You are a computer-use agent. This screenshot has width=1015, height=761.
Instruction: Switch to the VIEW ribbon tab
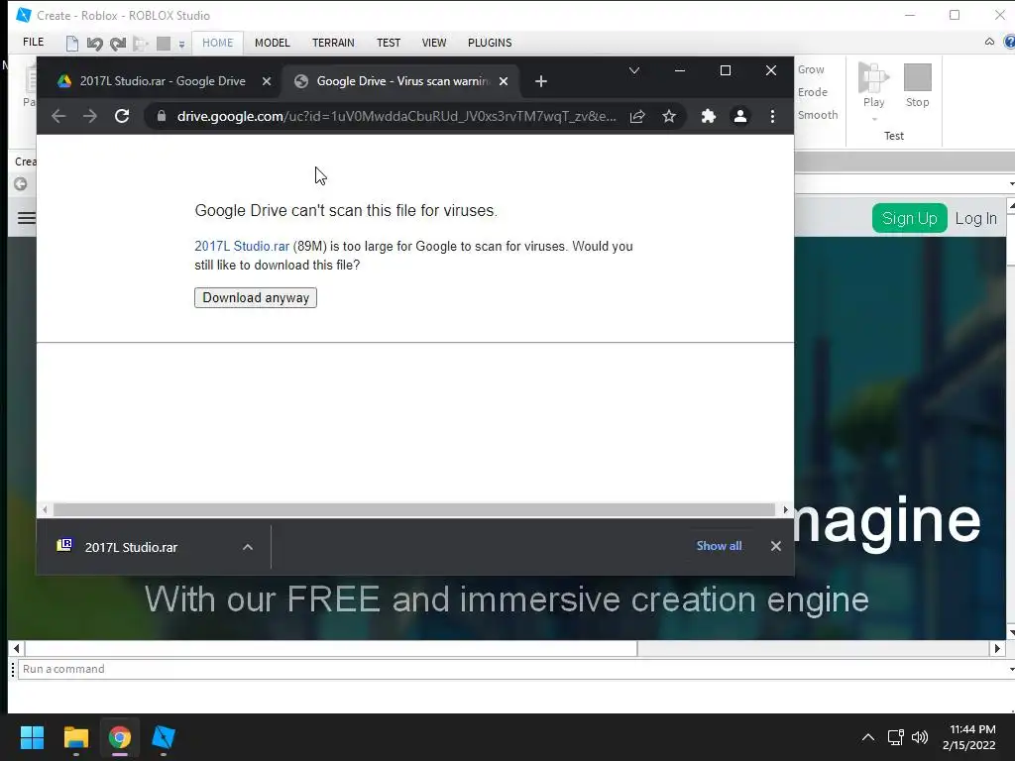pyautogui.click(x=434, y=43)
